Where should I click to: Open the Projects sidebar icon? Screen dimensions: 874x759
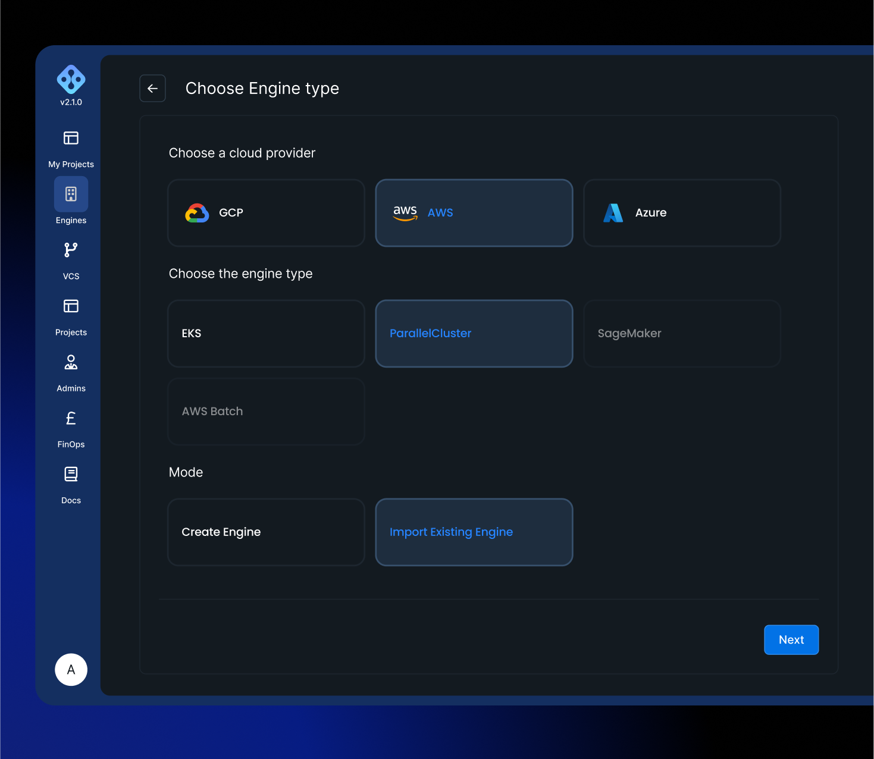point(71,306)
